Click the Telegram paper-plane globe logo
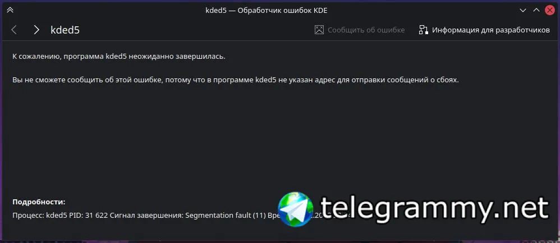This screenshot has height=243, width=560. [x=295, y=209]
